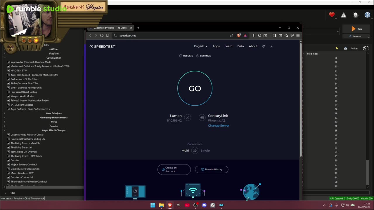This screenshot has height=210, width=374.
Task: Switch to the SETTINGS tab
Action: tap(204, 56)
